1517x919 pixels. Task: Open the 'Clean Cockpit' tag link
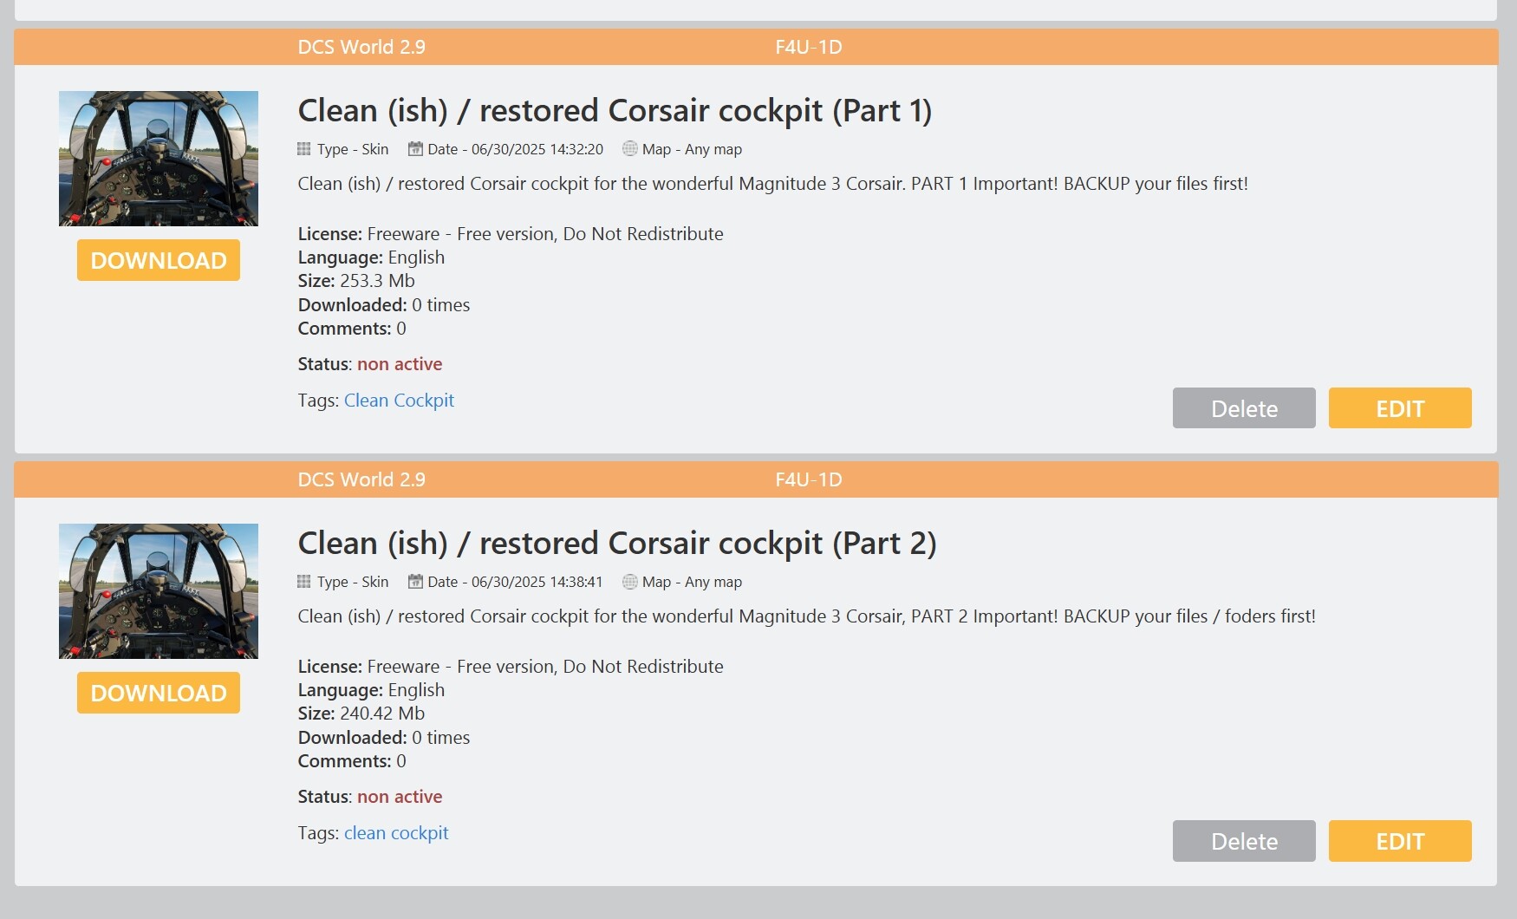click(399, 401)
